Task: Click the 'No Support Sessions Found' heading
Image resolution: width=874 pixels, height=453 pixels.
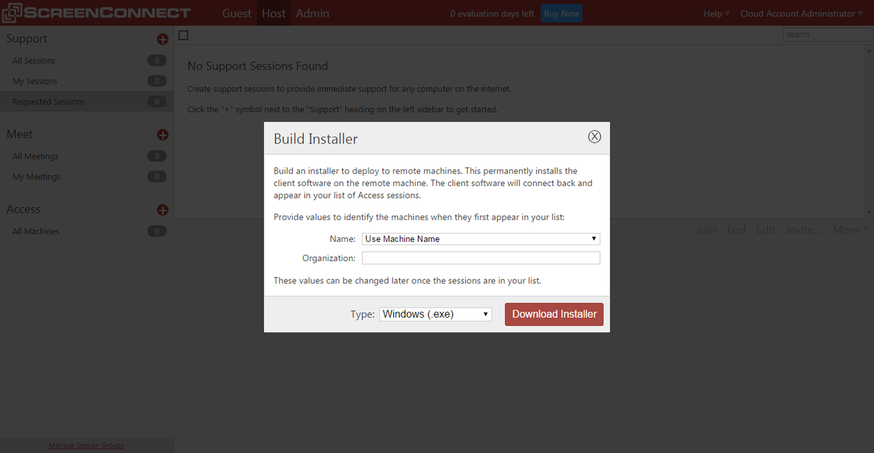Action: 257,66
